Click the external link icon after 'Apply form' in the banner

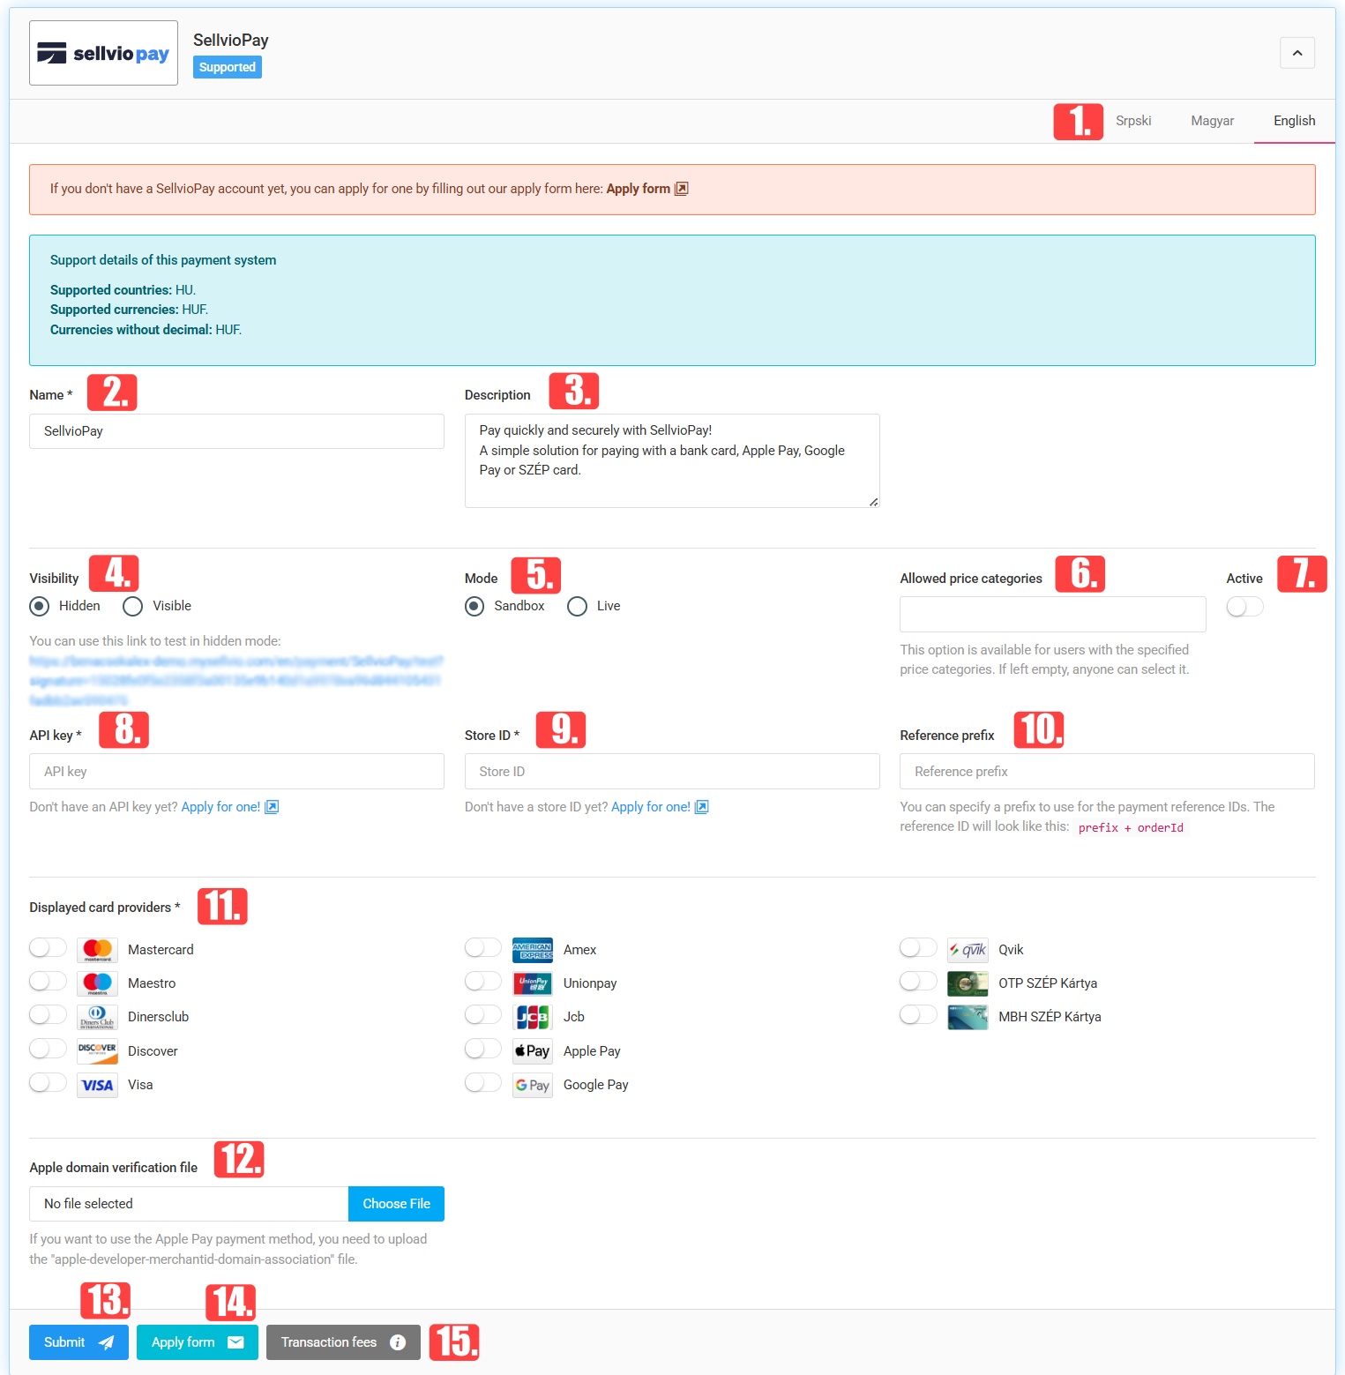click(682, 189)
